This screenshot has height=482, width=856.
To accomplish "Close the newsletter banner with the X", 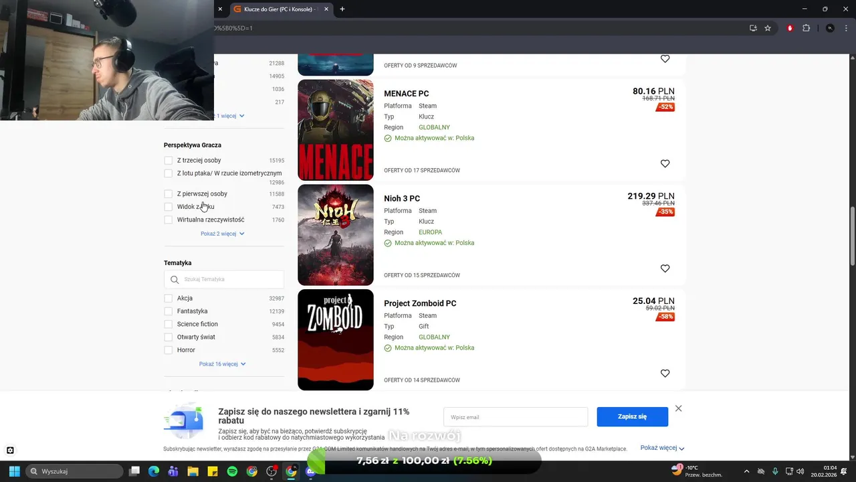I will (678, 408).
